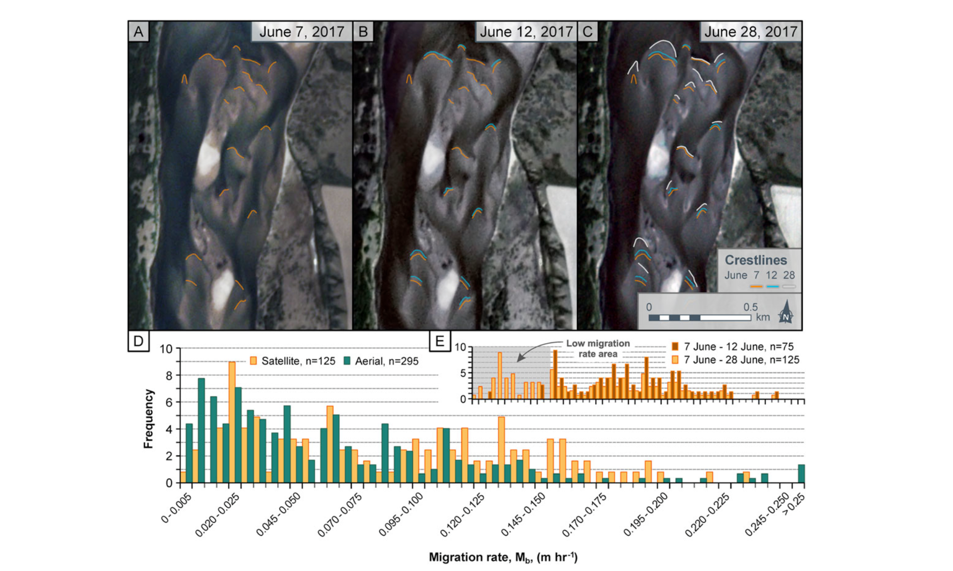Click the >0.25 axis tick label
This screenshot has width=953, height=571.
pyautogui.click(x=794, y=505)
